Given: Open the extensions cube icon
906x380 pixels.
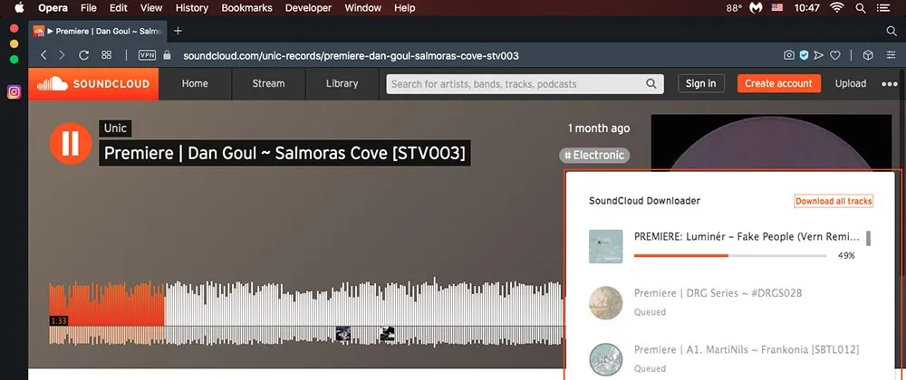Looking at the screenshot, I should tap(867, 55).
